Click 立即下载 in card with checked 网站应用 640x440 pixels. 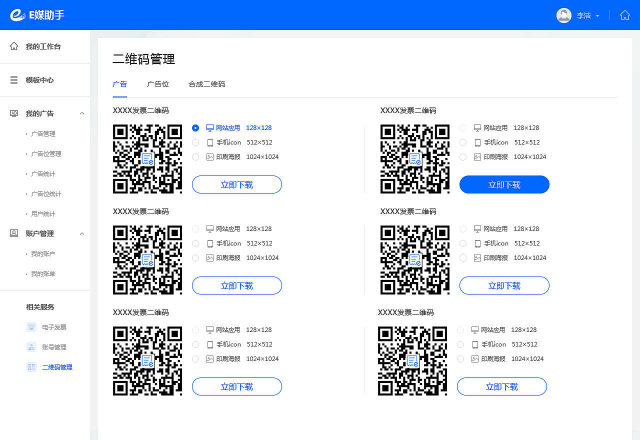tap(237, 184)
